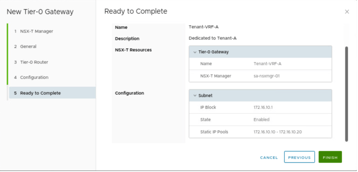The width and height of the screenshot is (358, 172).
Task: Collapse the Tier-0 Gateway section chevron
Action: (x=195, y=52)
